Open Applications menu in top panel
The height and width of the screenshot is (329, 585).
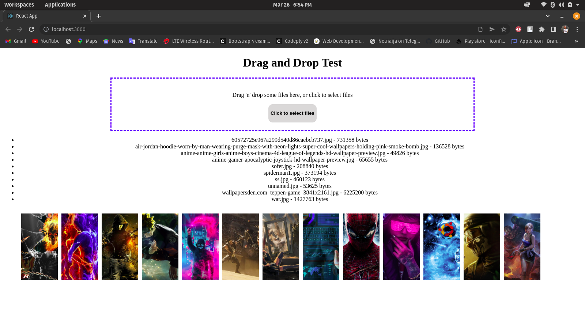point(60,5)
